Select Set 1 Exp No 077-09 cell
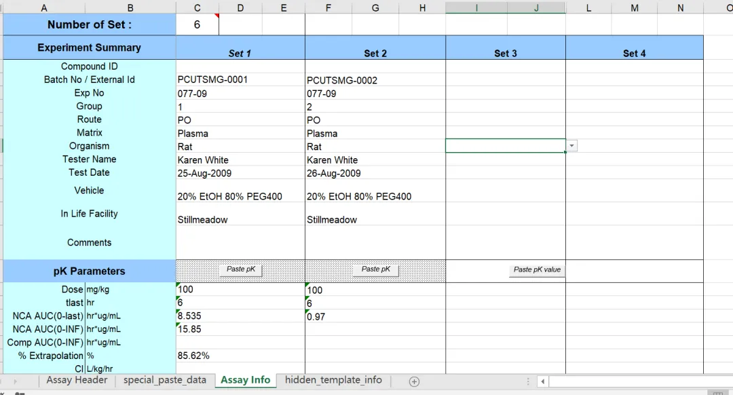 (240, 94)
